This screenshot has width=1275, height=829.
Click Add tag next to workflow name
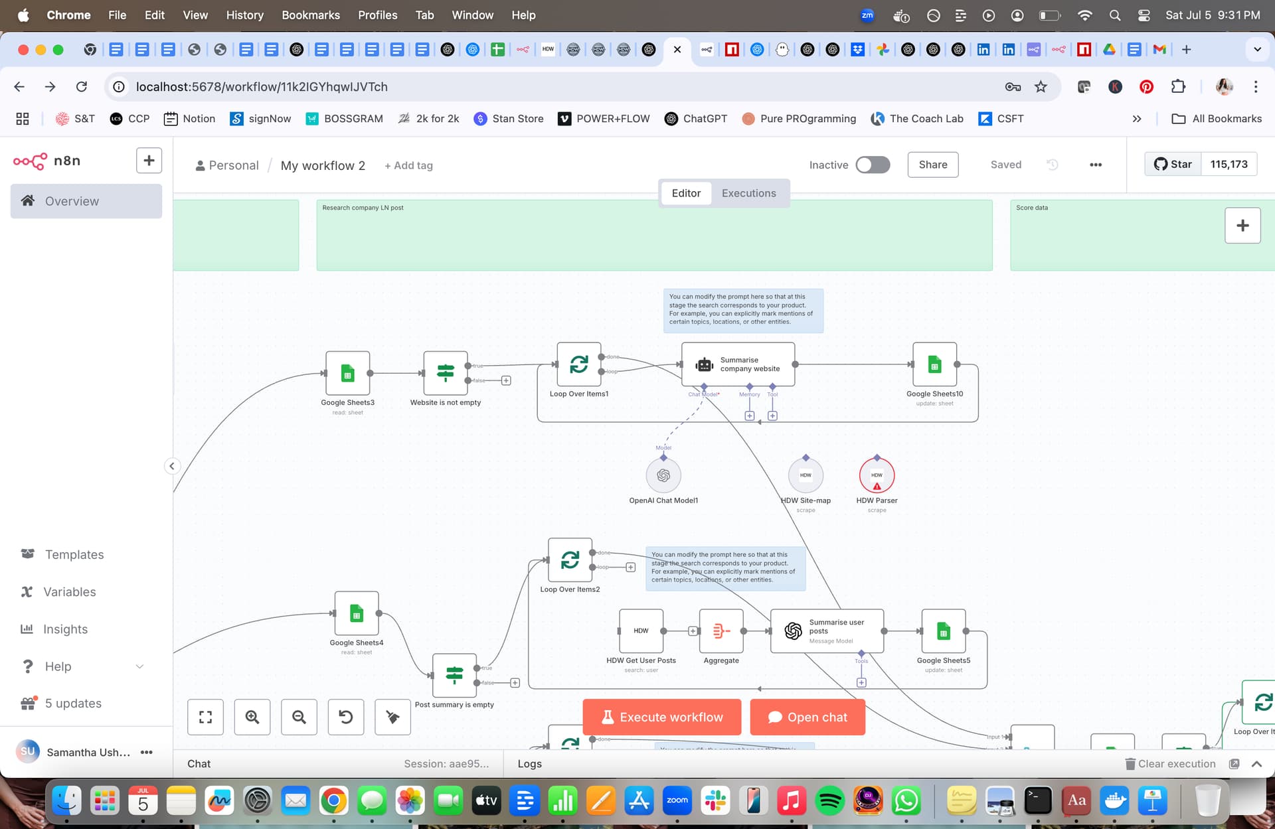click(x=408, y=165)
